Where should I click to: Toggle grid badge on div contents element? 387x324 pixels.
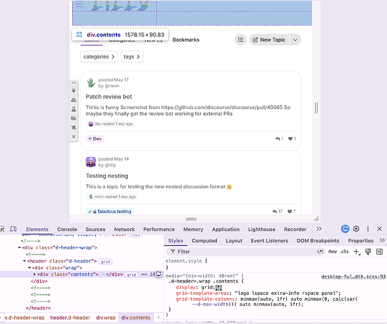point(132,275)
